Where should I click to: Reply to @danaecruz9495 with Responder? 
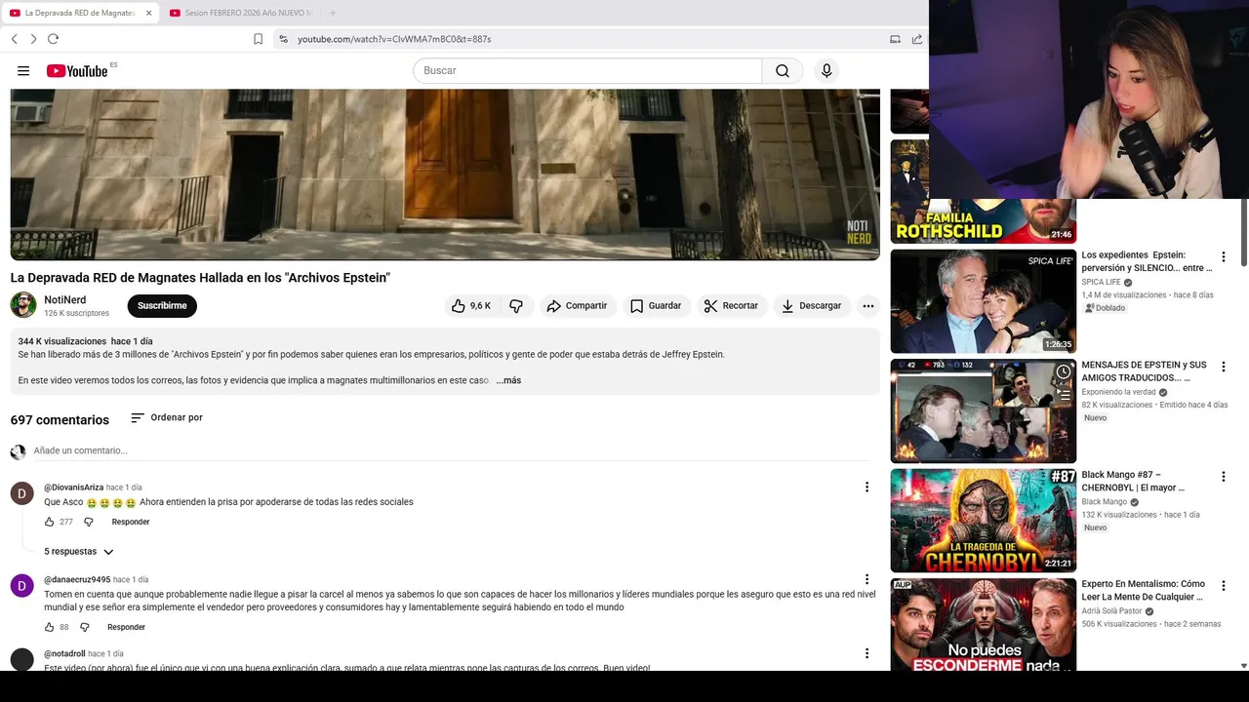click(x=126, y=627)
